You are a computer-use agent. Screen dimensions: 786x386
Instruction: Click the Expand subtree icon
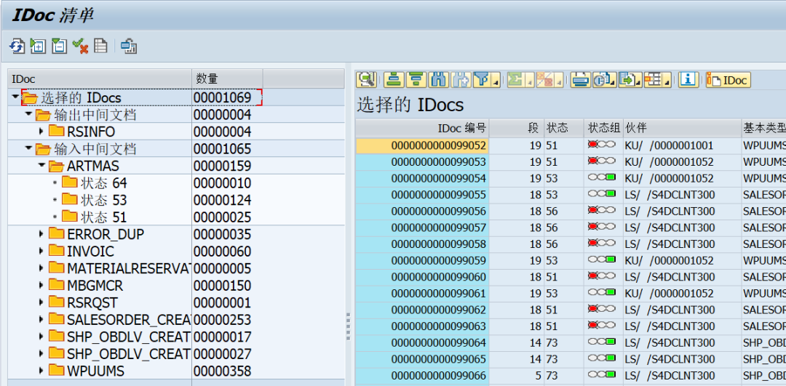[x=38, y=47]
